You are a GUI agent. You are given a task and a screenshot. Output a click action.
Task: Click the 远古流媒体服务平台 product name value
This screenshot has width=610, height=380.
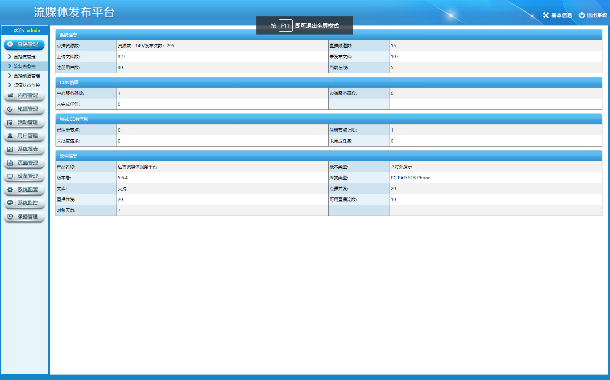coord(137,167)
